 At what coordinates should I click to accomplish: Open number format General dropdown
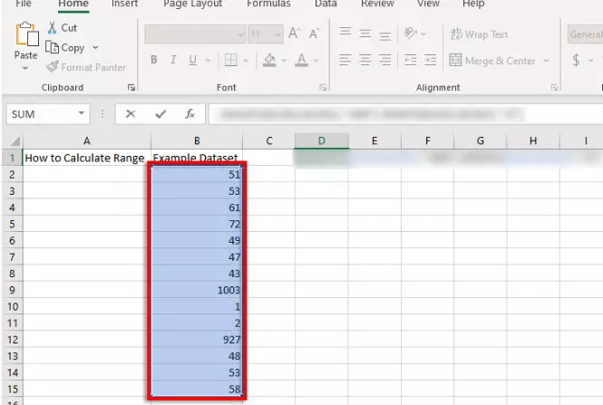coord(585,34)
